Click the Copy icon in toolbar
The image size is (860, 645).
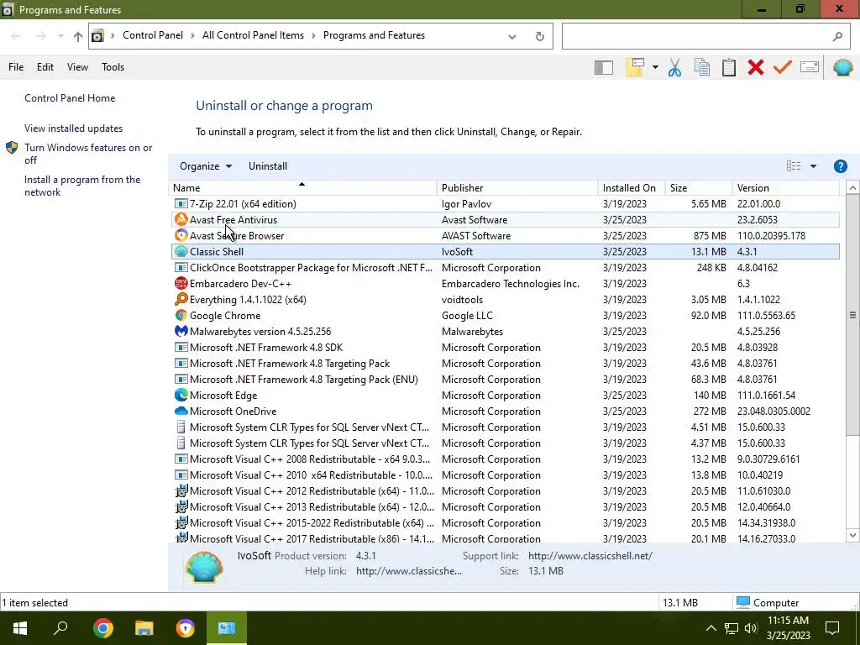point(701,67)
